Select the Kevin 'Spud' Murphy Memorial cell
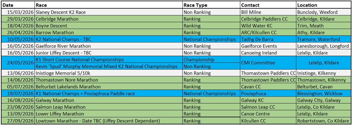Screen dimensions: 353x125 (x=108, y=67)
